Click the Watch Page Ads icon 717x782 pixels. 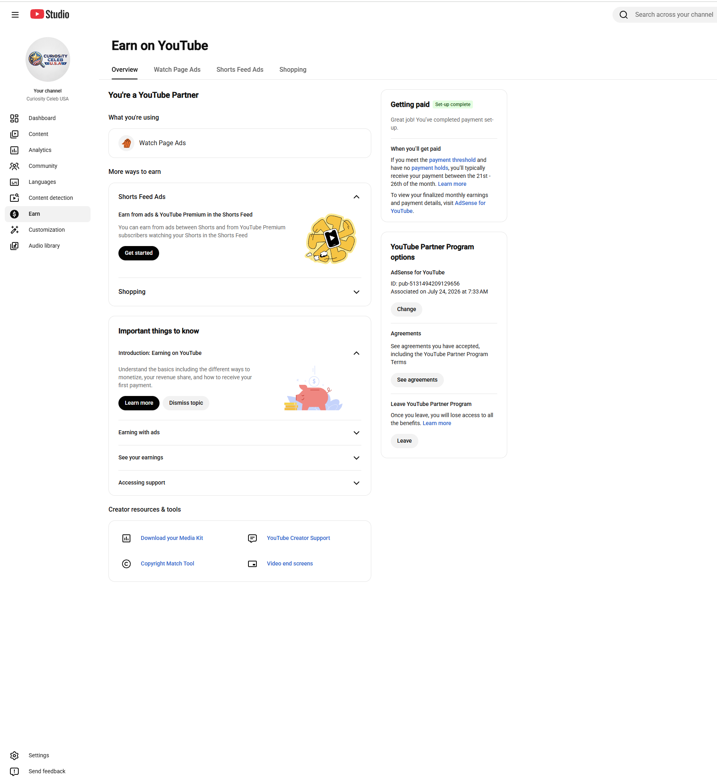coord(126,143)
